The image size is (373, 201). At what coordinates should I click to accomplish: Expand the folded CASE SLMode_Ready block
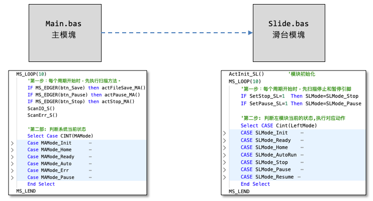pos(225,141)
